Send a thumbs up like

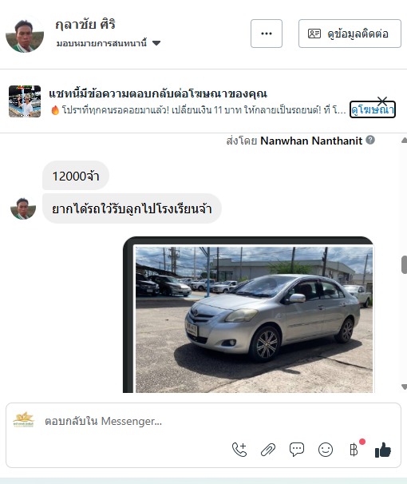point(383,450)
